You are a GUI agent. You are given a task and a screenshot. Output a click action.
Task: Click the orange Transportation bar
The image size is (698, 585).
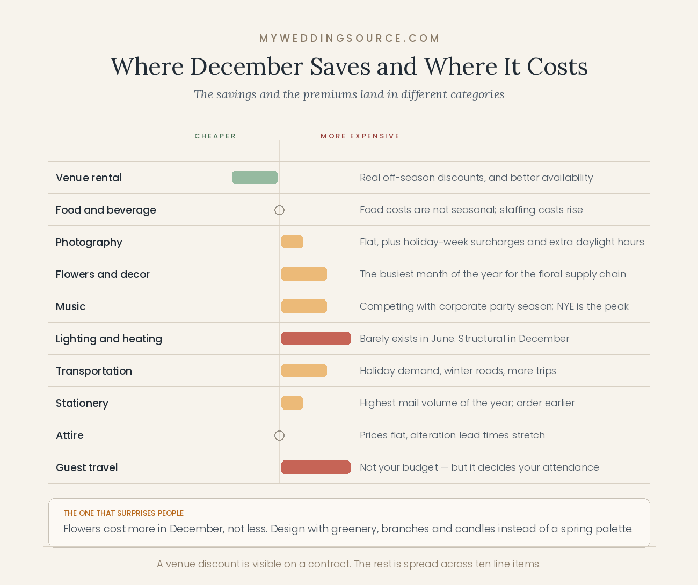[x=304, y=370]
